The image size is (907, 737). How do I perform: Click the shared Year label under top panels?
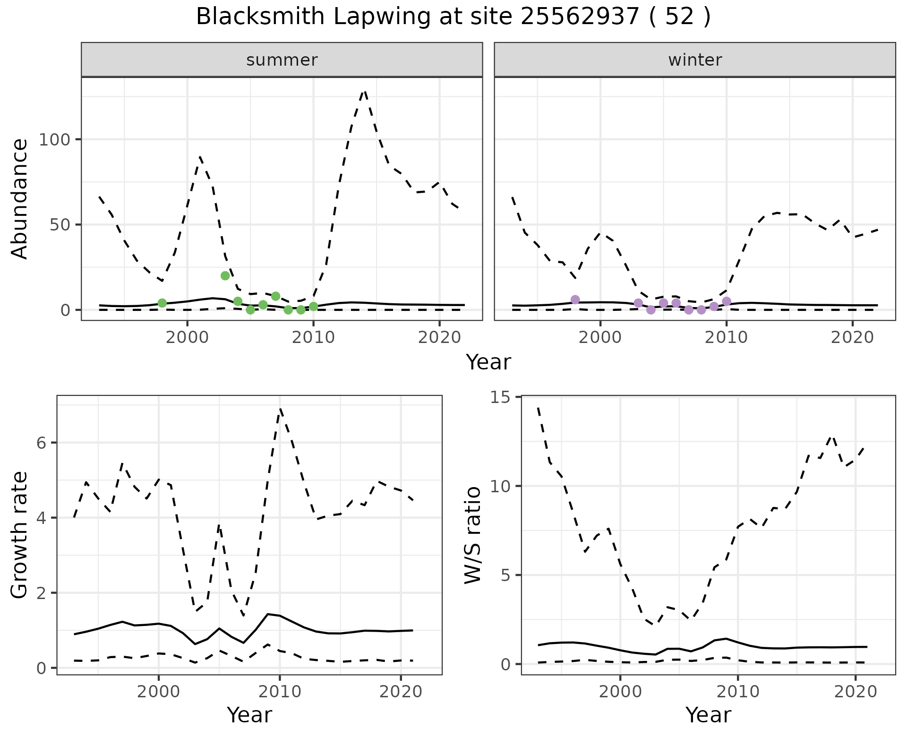(488, 362)
